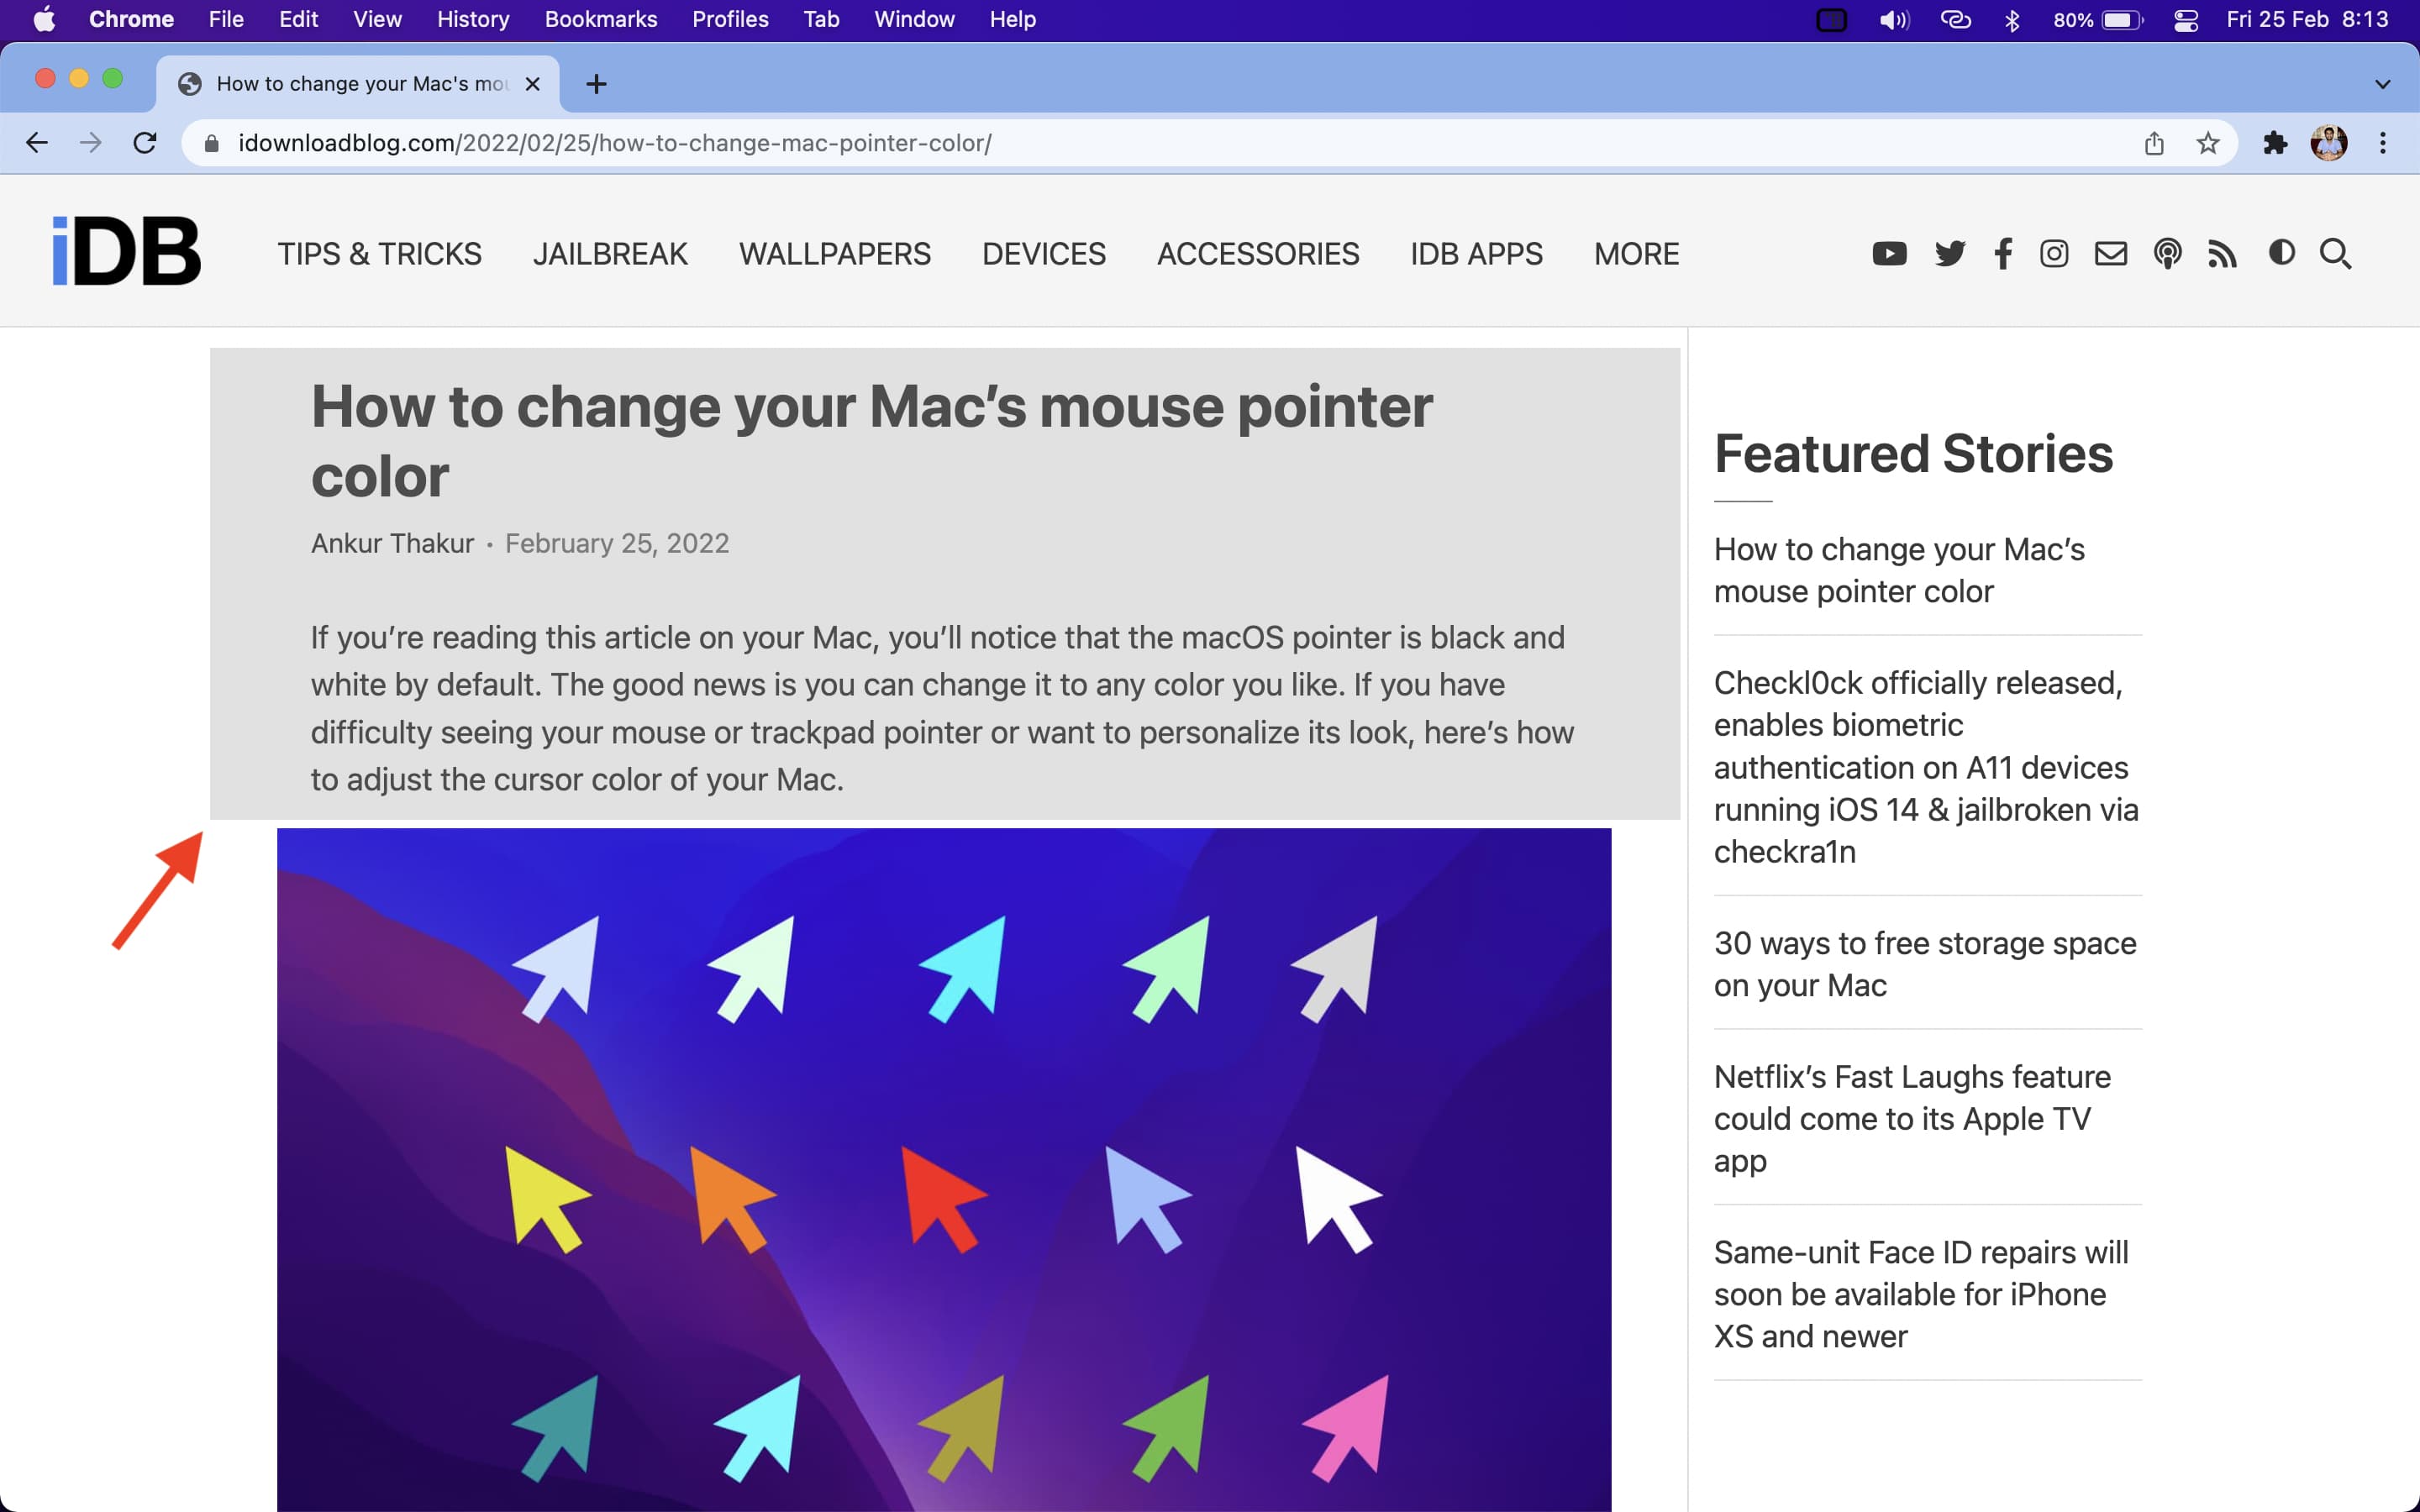The width and height of the screenshot is (2420, 1512).
Task: Click the share page icon in address bar
Action: coord(2154,143)
